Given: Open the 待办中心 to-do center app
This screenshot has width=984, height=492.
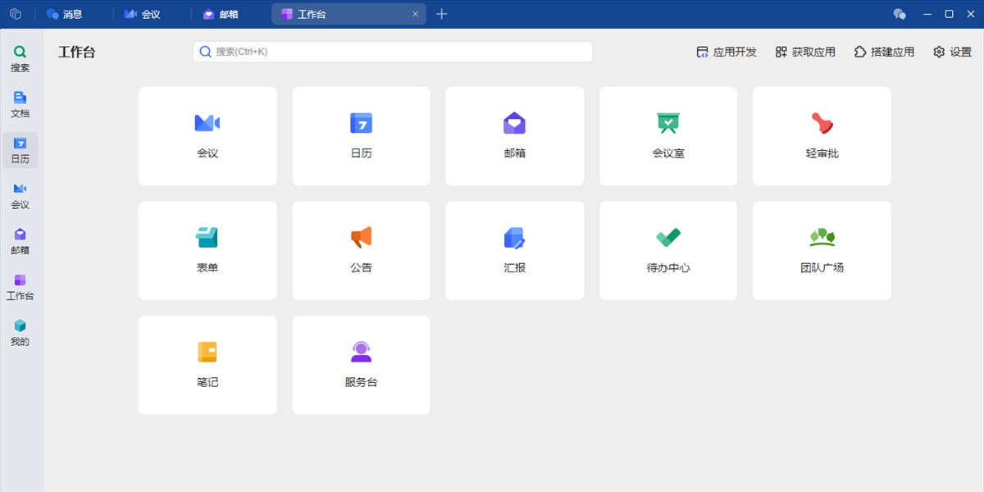Looking at the screenshot, I should point(668,250).
